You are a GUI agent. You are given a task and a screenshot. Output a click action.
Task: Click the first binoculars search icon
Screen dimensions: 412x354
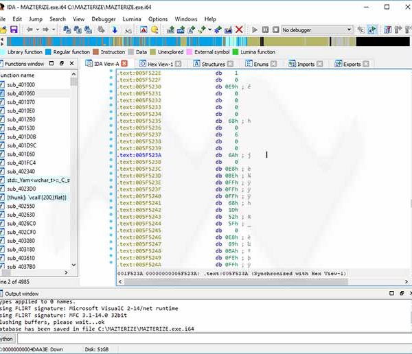(67, 29)
